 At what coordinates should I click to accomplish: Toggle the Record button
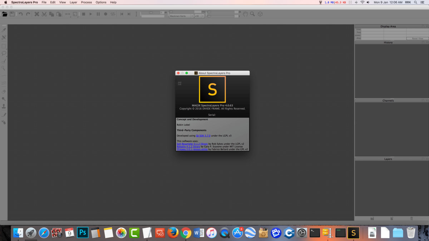[105, 14]
